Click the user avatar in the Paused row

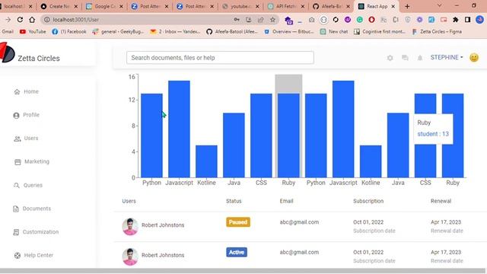tap(130, 227)
